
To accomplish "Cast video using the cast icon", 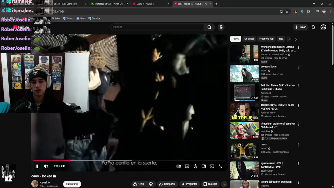I will 212,166.
